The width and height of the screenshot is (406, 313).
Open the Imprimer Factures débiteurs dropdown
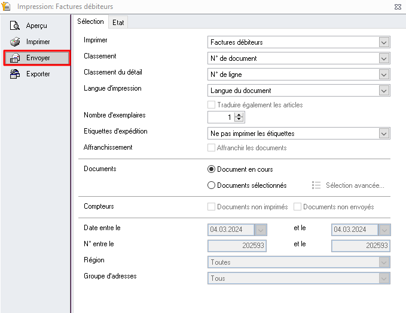click(x=384, y=42)
